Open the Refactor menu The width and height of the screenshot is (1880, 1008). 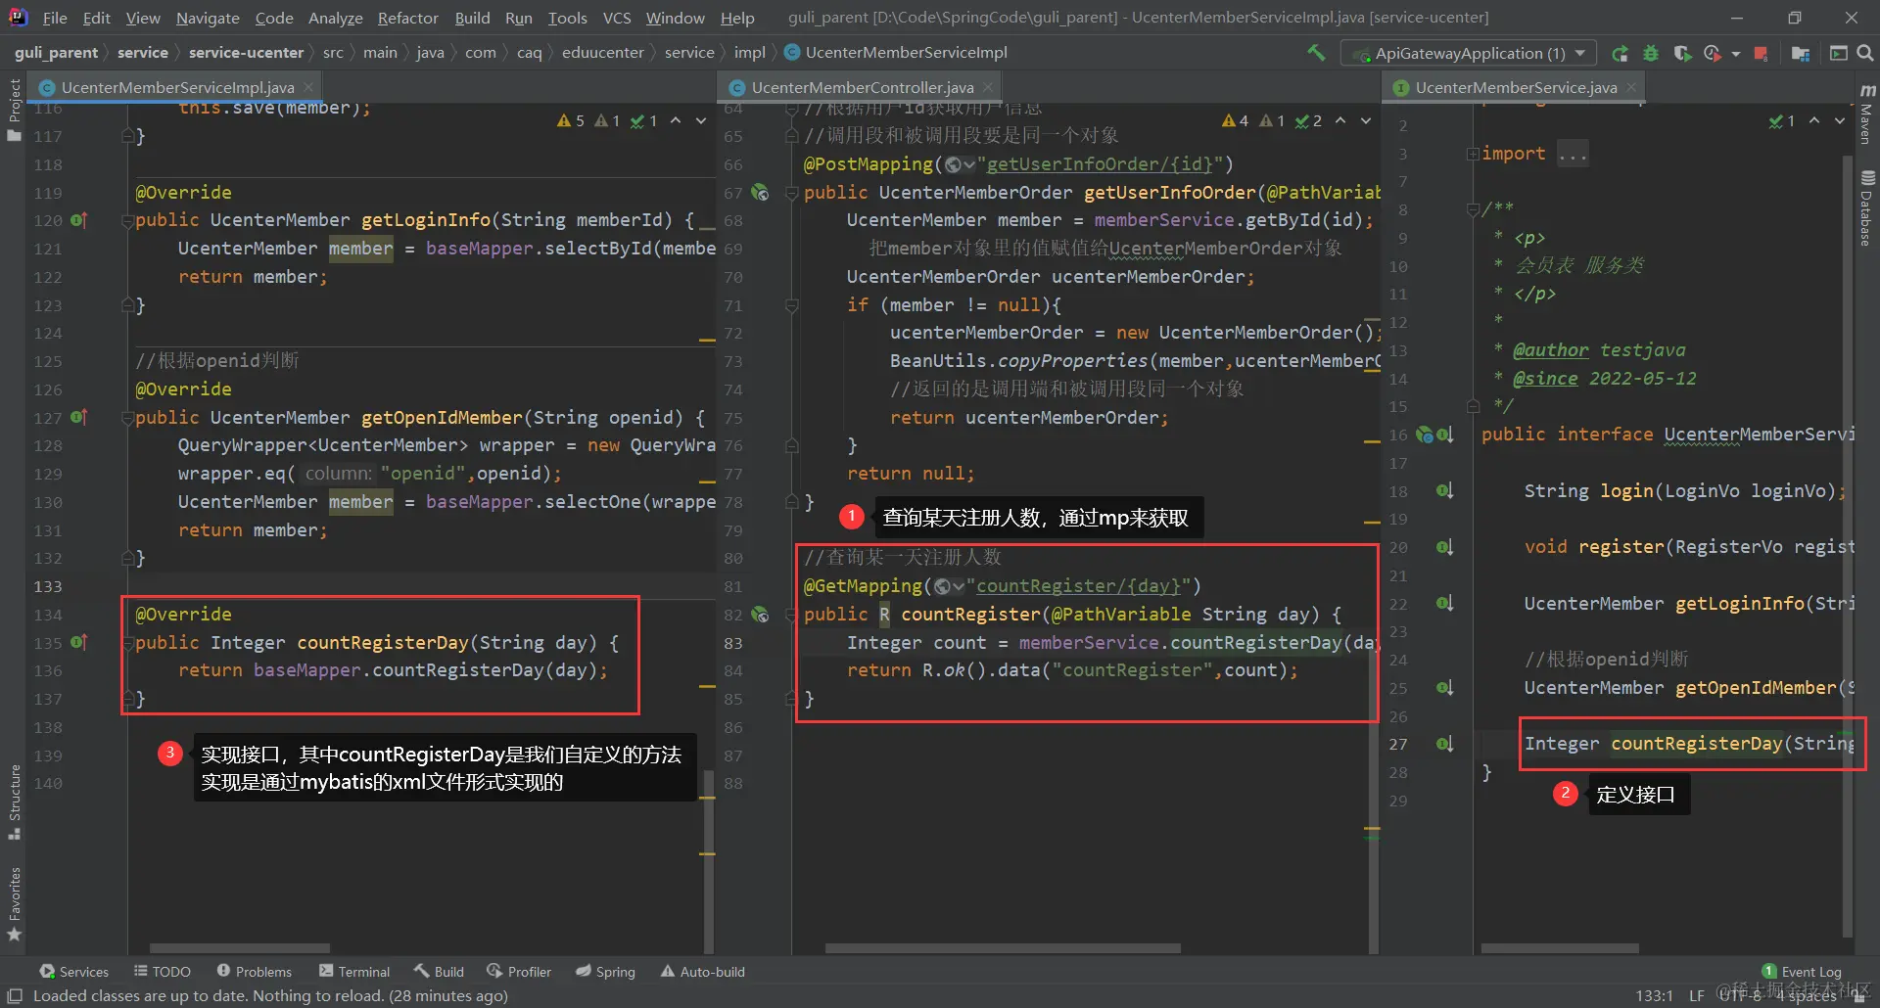pos(407,18)
